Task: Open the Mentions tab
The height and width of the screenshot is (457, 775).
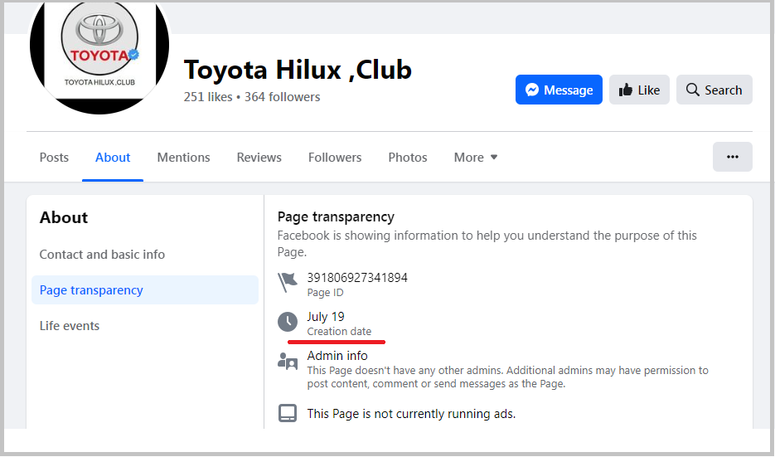Action: (183, 158)
